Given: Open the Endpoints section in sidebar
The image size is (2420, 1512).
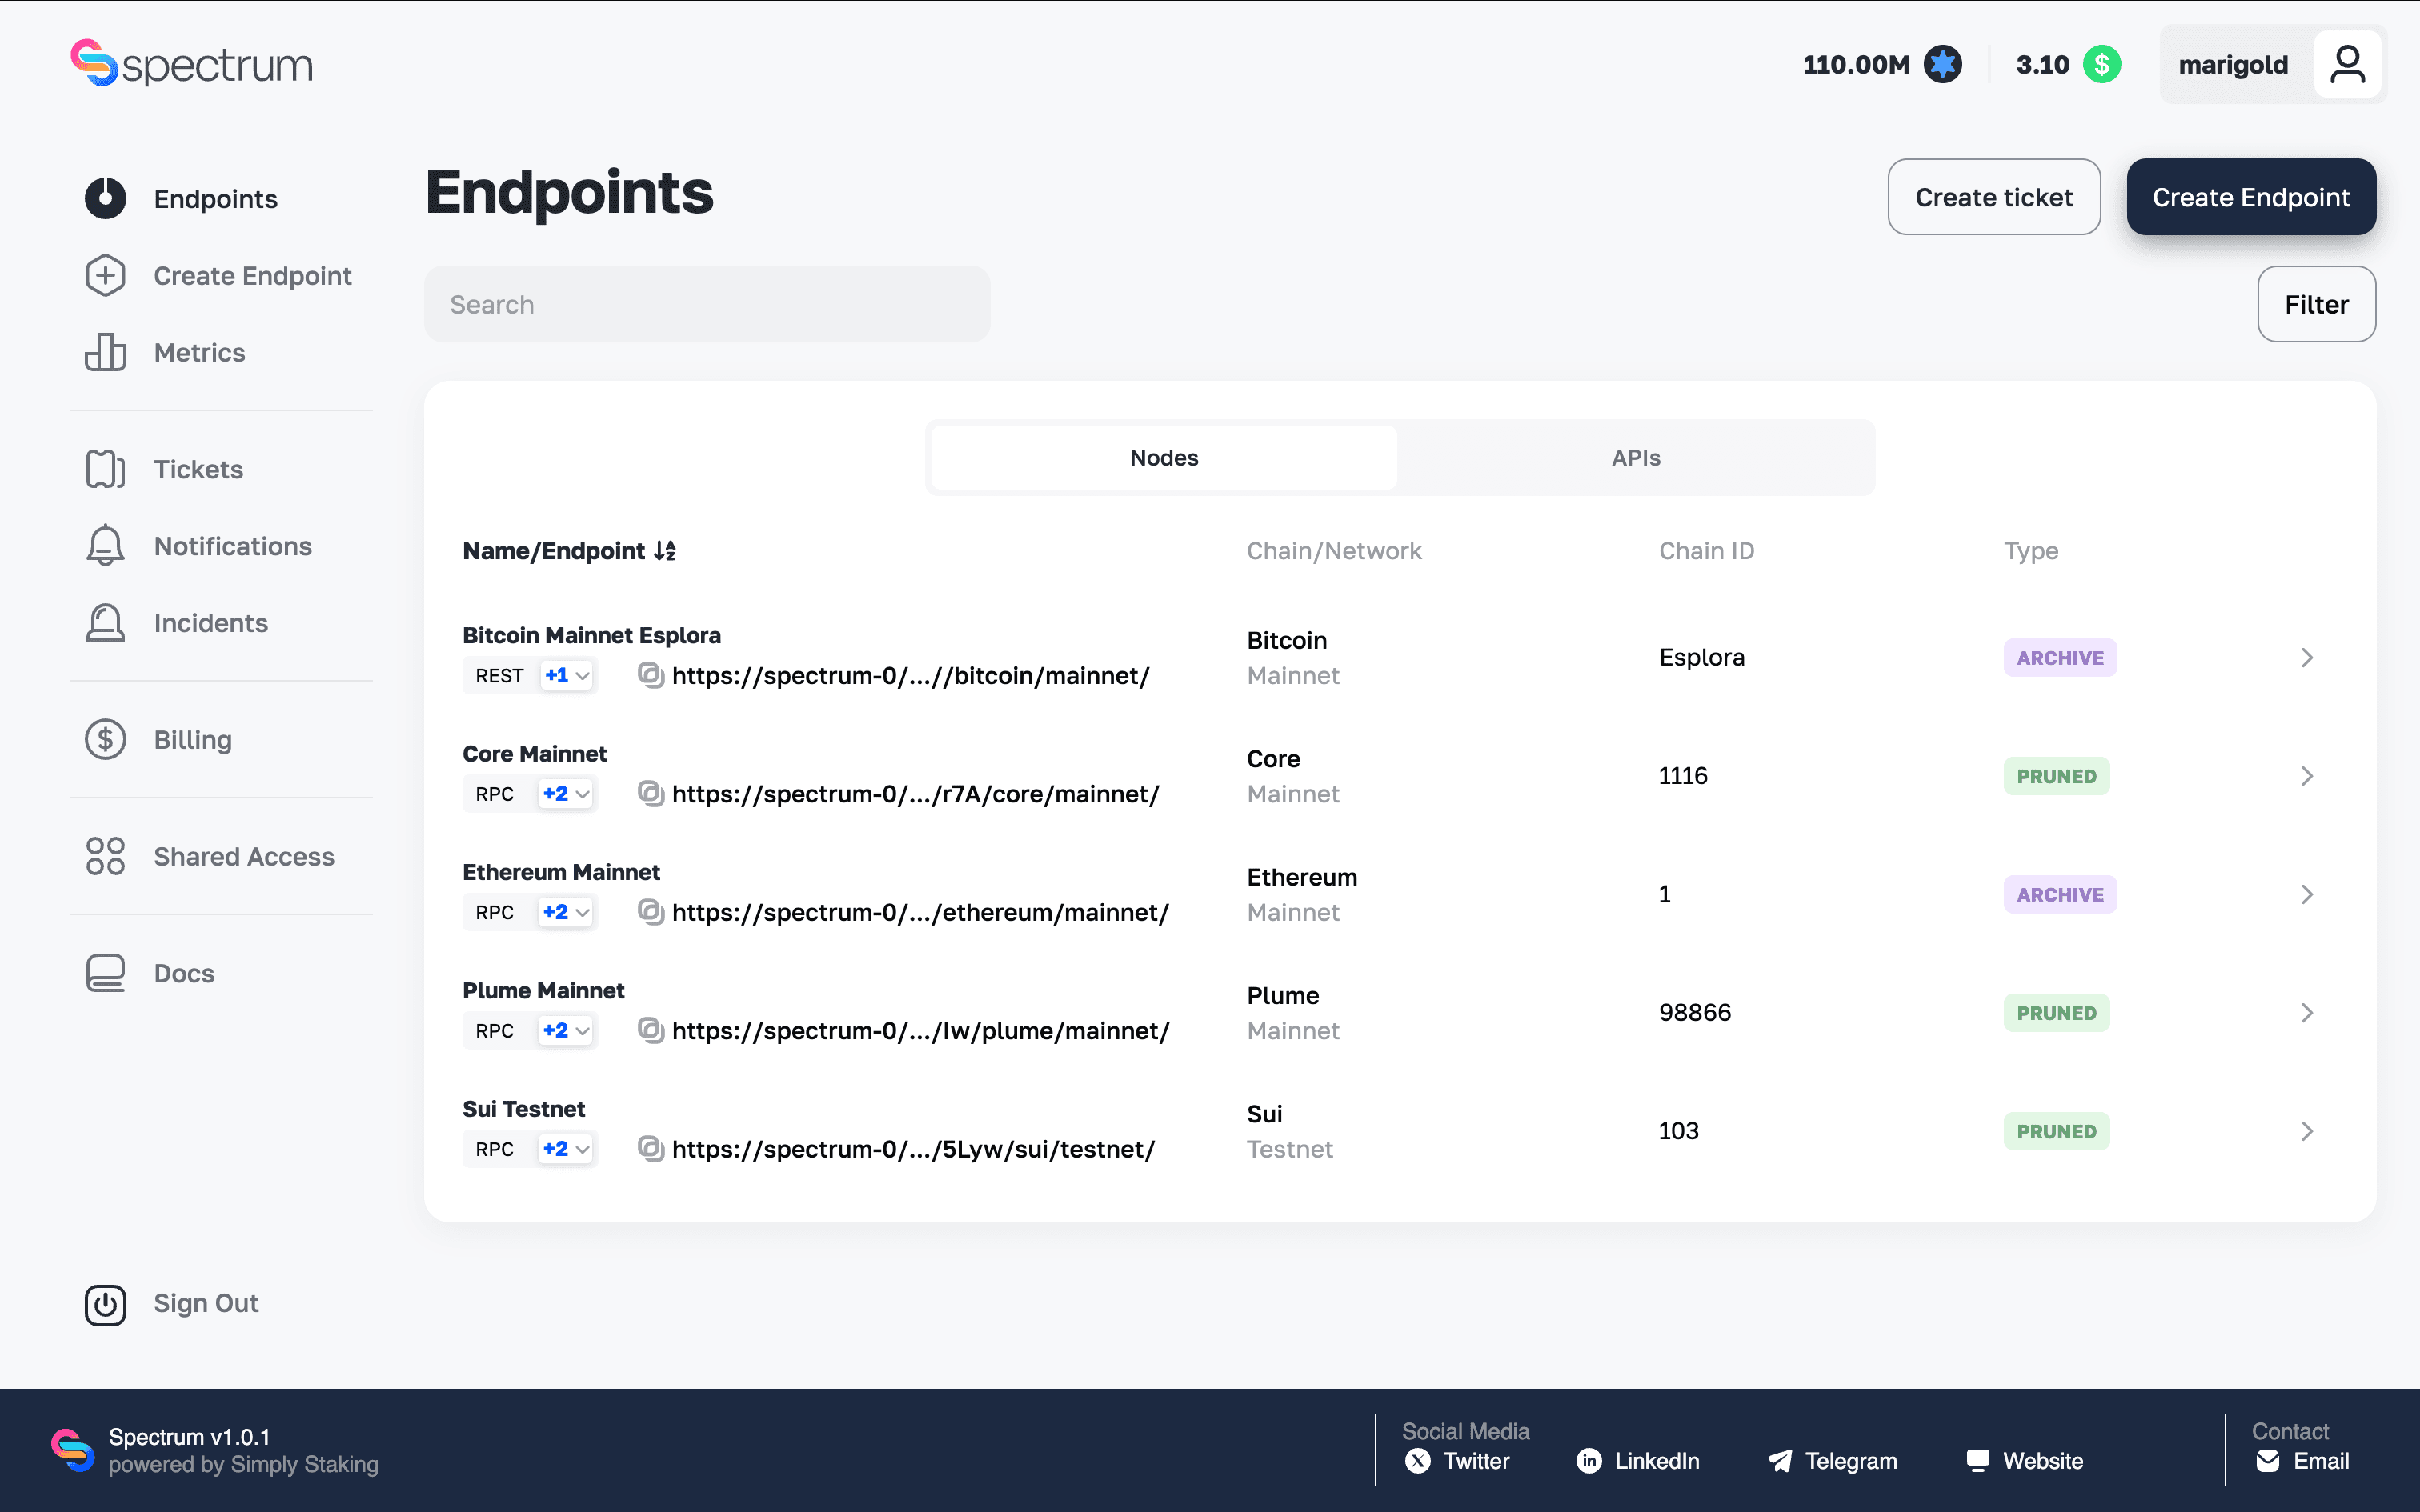Looking at the screenshot, I should 215,198.
